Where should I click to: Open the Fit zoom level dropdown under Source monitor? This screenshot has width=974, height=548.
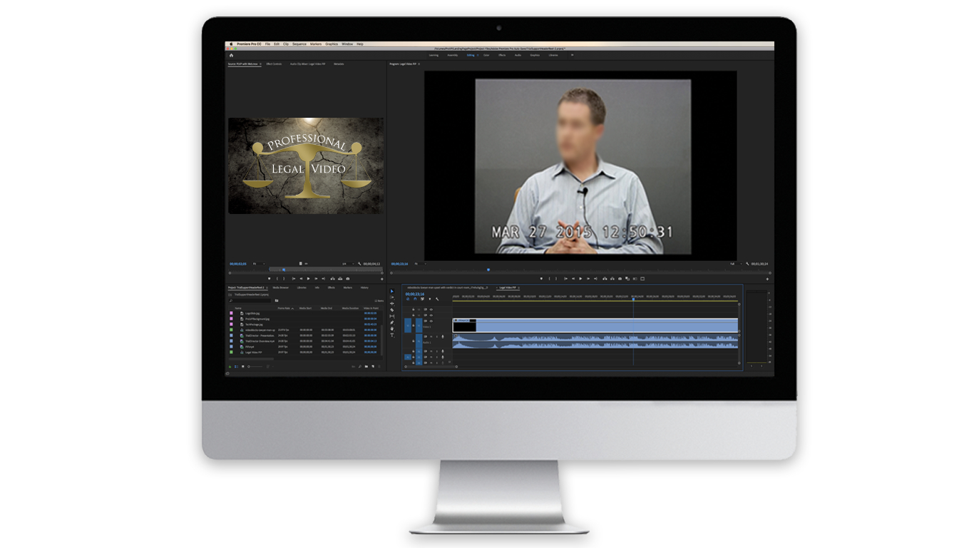259,264
